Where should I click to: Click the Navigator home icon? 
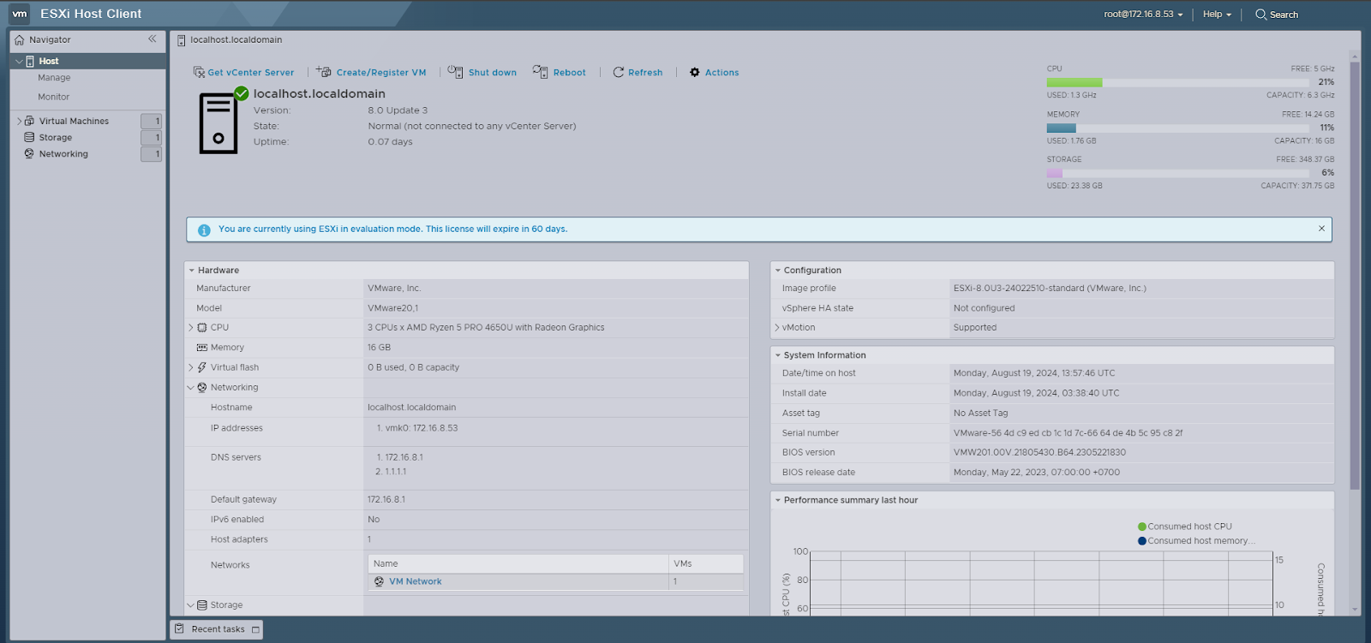click(x=20, y=39)
